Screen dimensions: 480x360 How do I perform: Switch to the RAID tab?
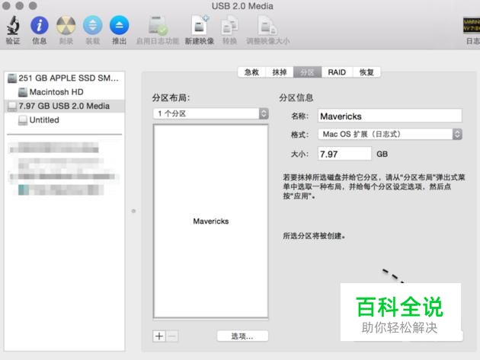337,72
